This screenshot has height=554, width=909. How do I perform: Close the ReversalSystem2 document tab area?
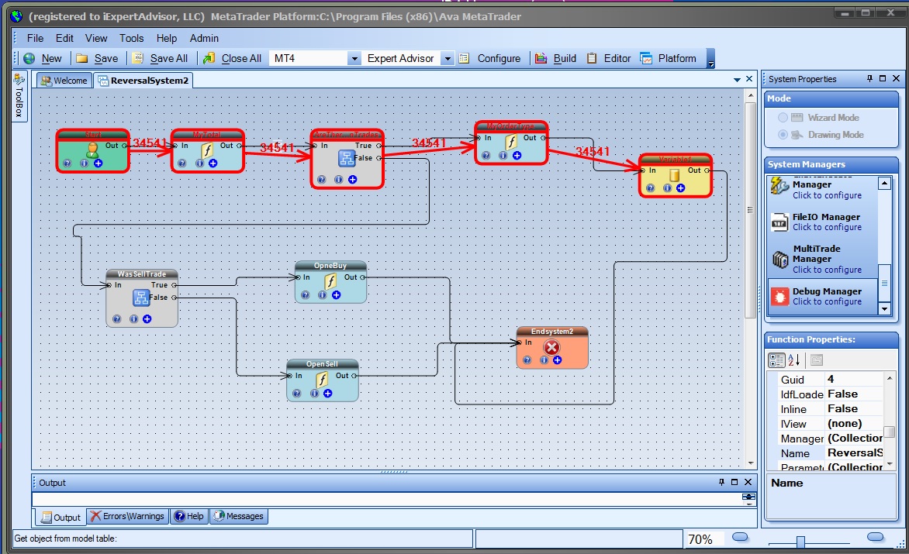pos(749,79)
